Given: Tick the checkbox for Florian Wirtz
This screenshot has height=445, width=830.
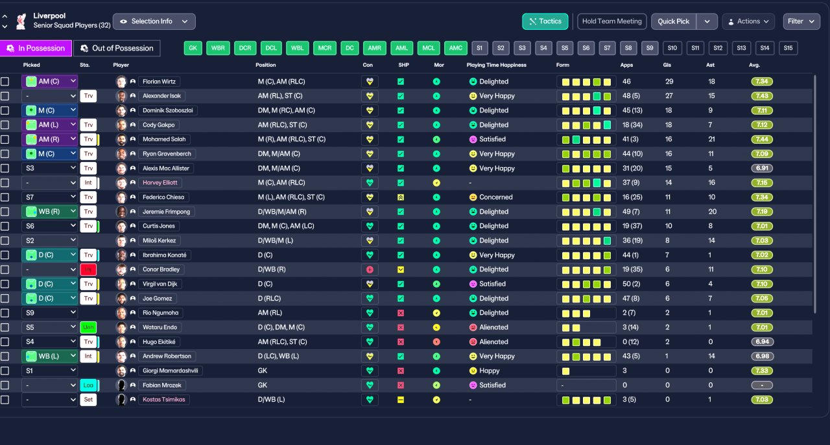Looking at the screenshot, I should [5, 82].
